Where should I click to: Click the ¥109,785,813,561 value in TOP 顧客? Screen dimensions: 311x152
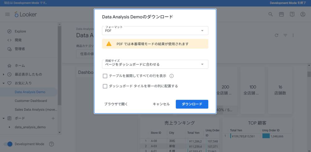tap(243, 136)
